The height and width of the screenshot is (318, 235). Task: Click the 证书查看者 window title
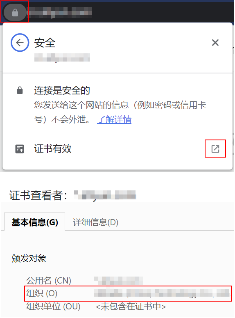[x=38, y=195]
